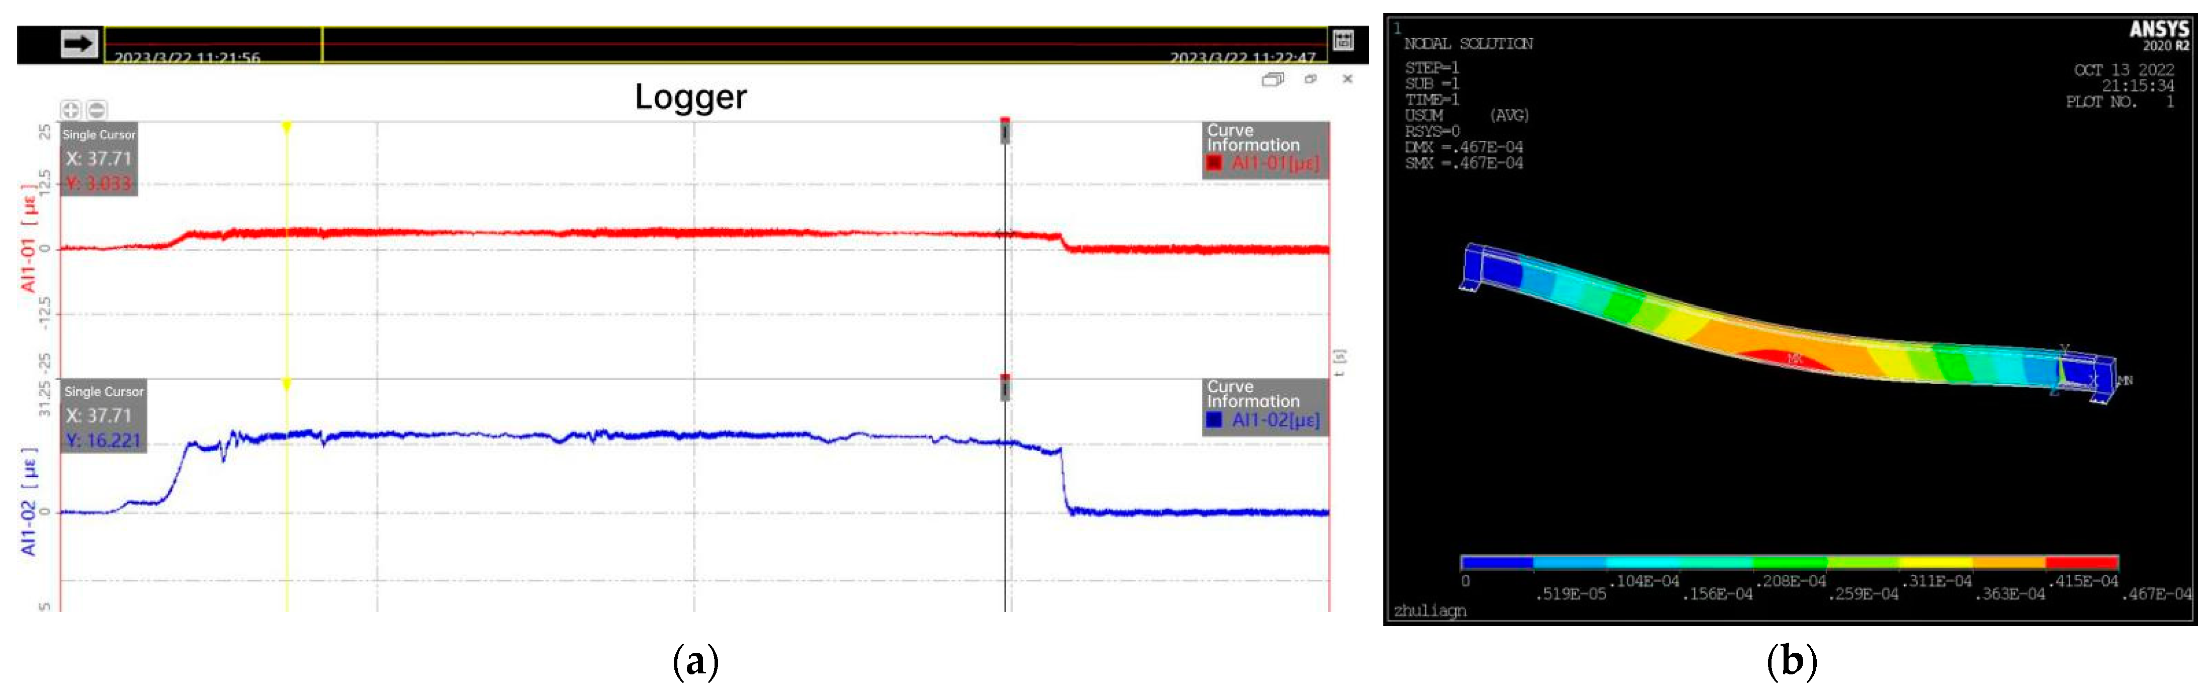Image resolution: width=2212 pixels, height=696 pixels.
Task: Click the AI1-02 Single Cursor readout box
Action: pos(103,417)
